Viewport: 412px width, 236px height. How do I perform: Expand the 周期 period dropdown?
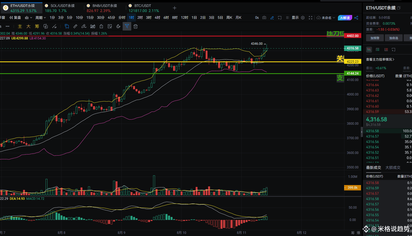click(x=41, y=17)
